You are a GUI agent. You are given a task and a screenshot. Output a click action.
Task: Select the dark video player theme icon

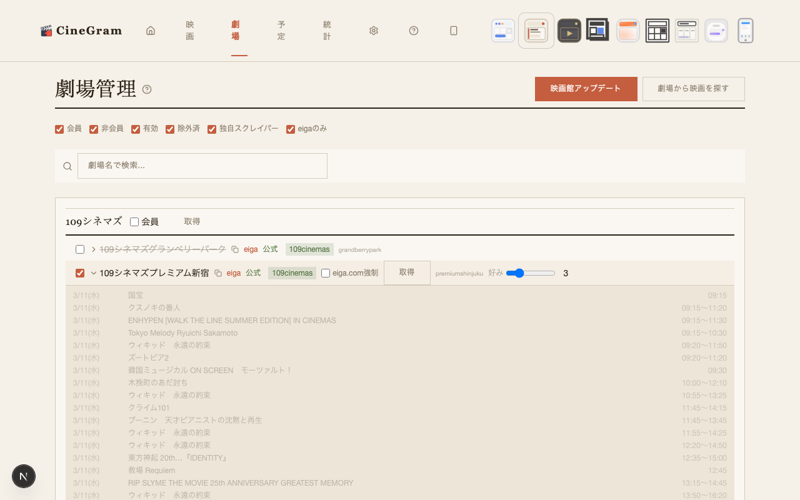coord(569,31)
